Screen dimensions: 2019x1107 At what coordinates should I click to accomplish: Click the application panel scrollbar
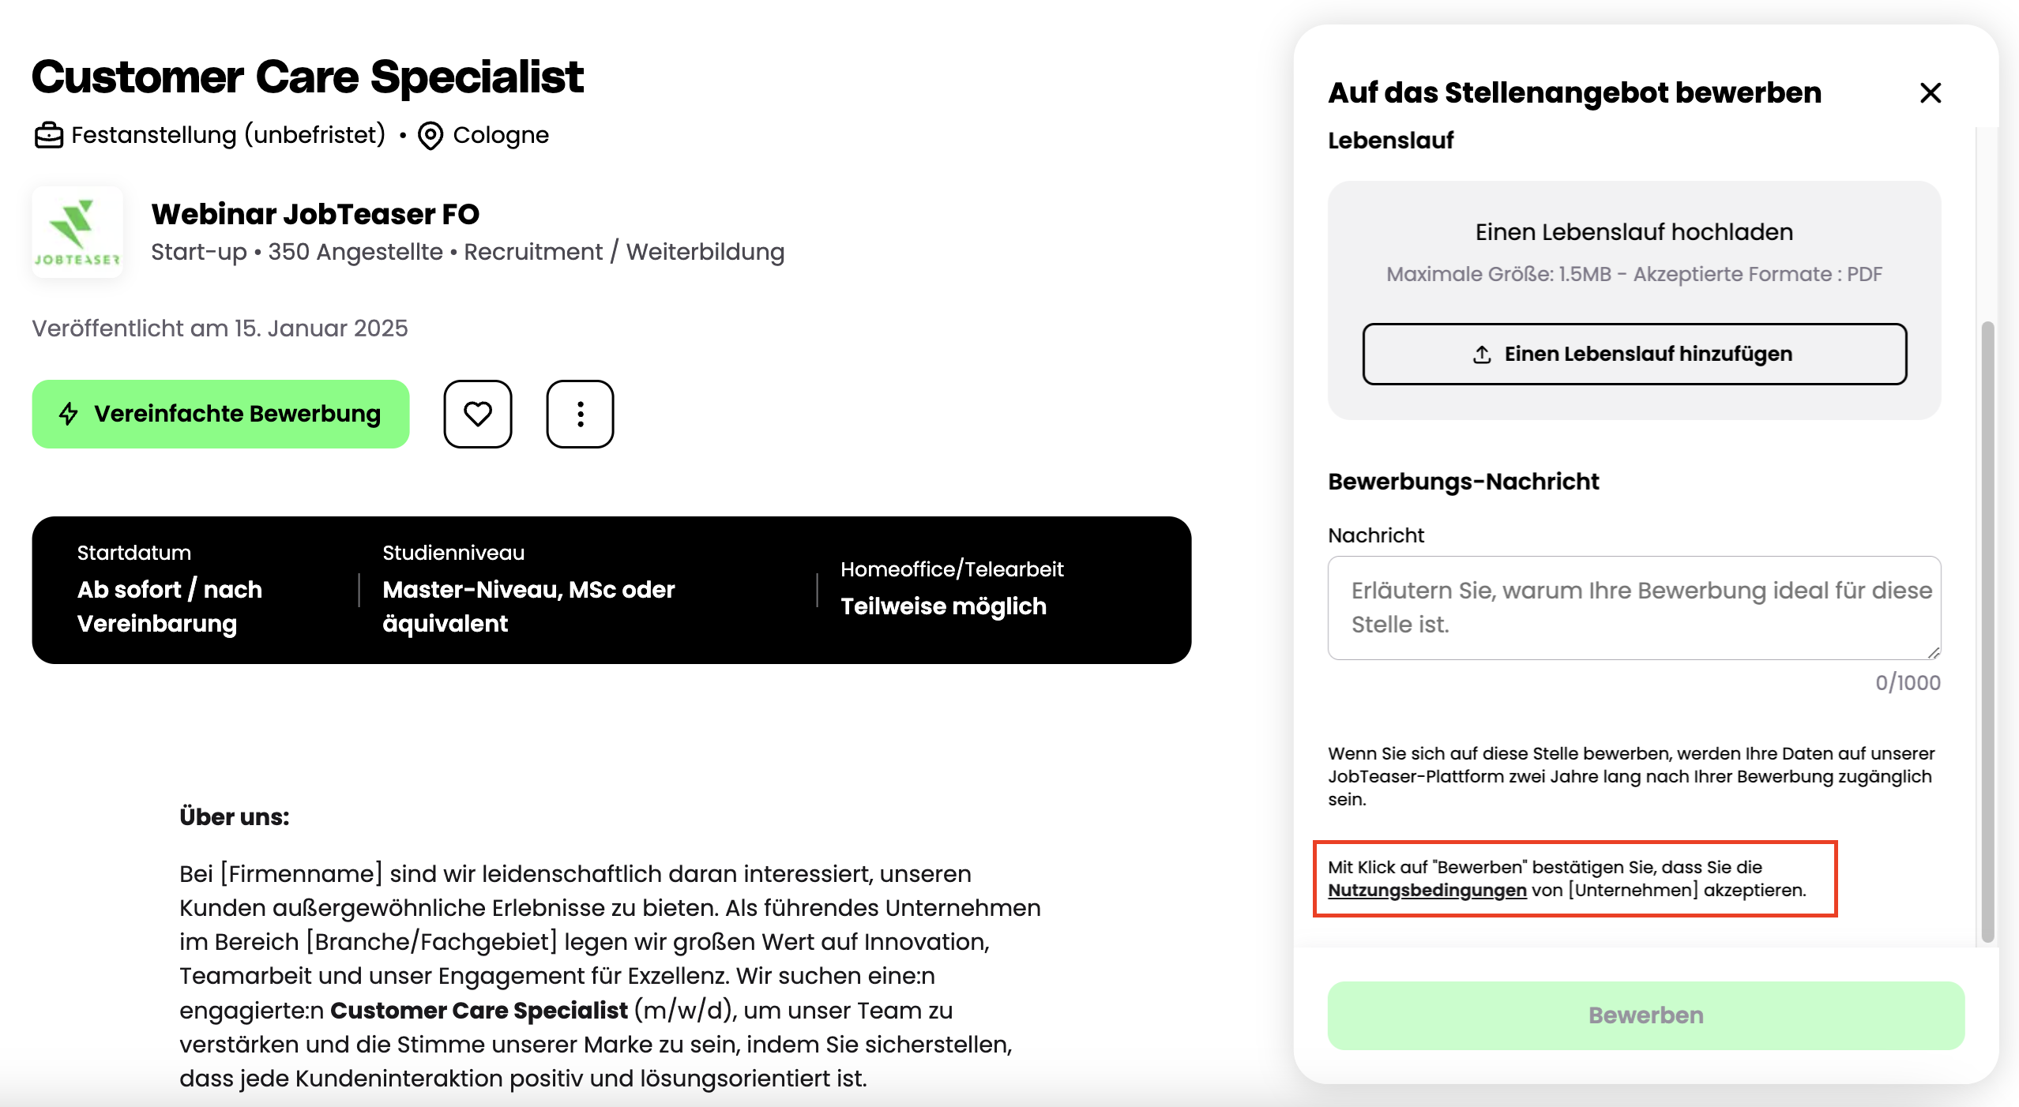(x=1987, y=632)
